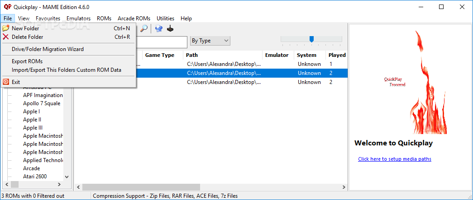The width and height of the screenshot is (473, 200).
Task: Select Import/Export This Folders Custom ROM Data
Action: click(69, 70)
